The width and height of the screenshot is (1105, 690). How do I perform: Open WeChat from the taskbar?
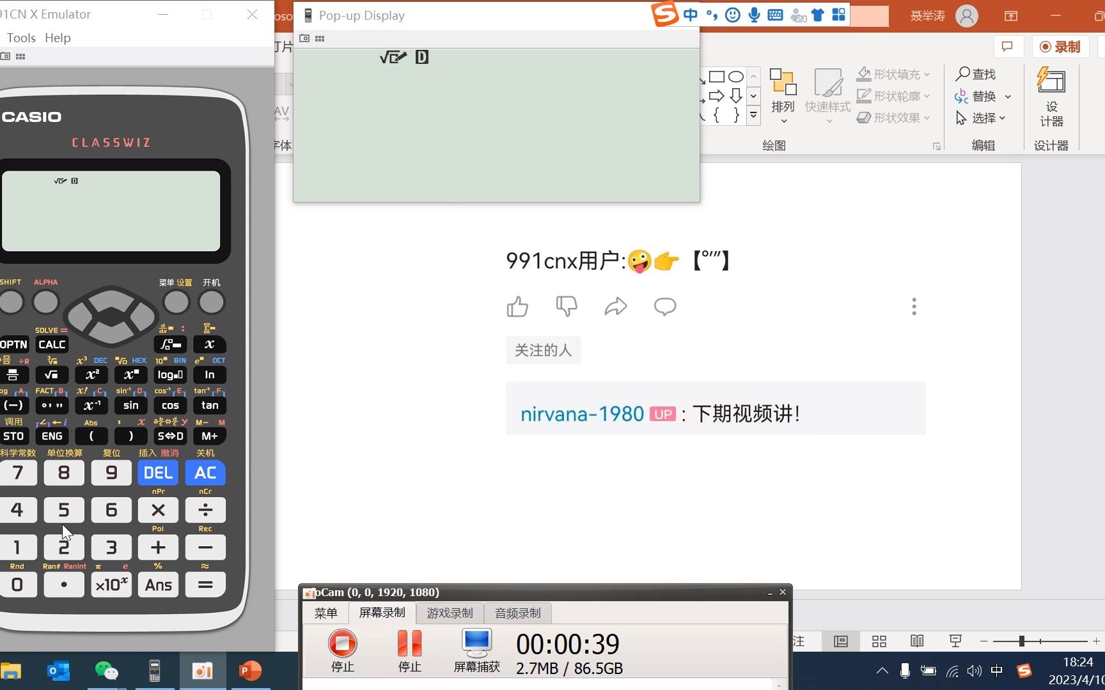click(106, 671)
